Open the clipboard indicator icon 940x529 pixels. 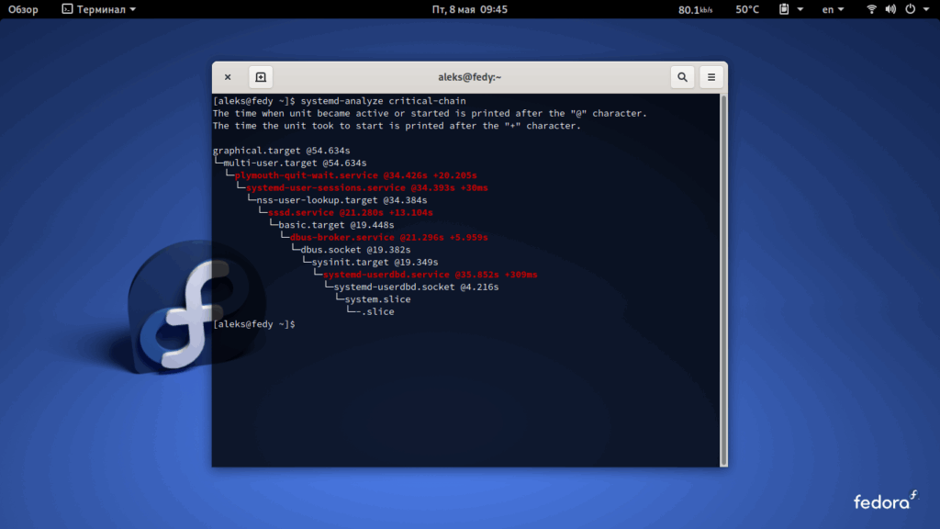pos(784,9)
